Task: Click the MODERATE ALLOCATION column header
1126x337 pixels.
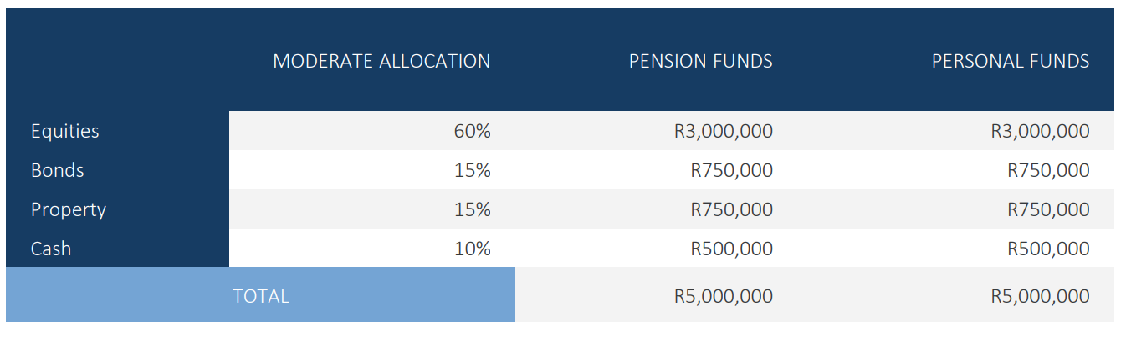Action: [x=381, y=61]
